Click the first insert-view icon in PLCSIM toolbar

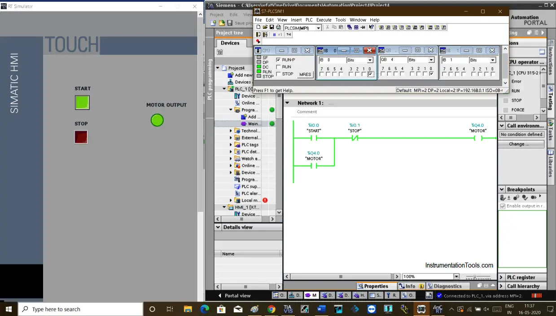[381, 27]
